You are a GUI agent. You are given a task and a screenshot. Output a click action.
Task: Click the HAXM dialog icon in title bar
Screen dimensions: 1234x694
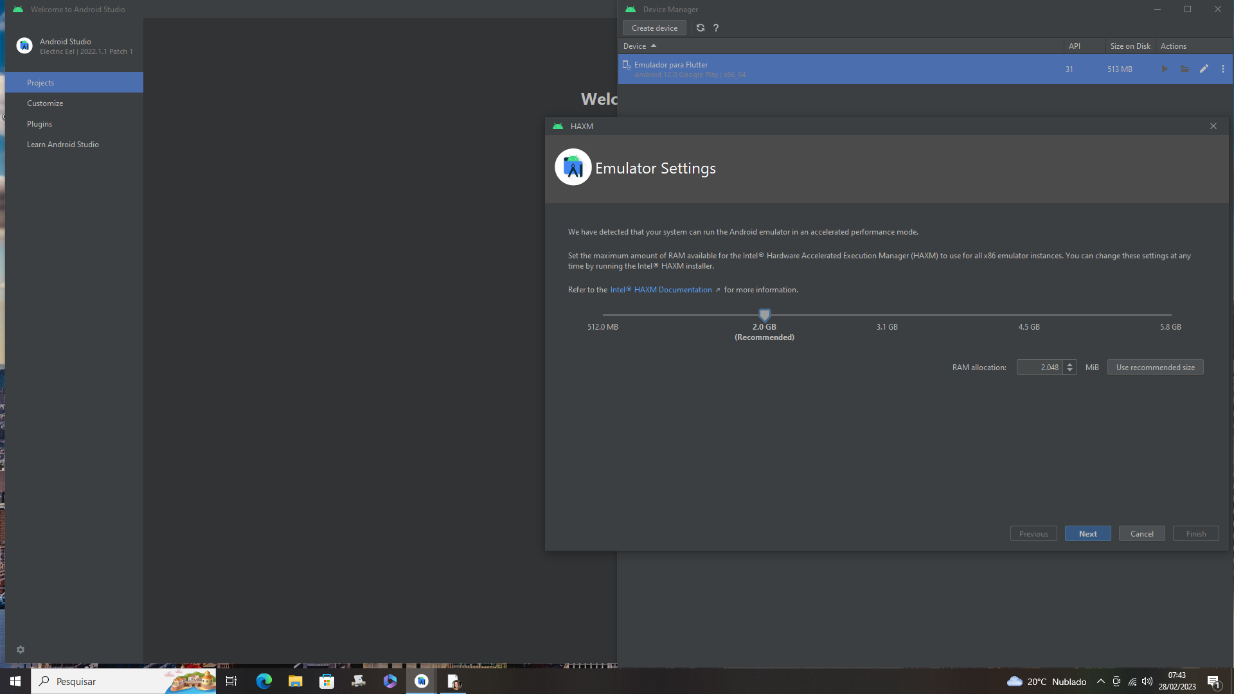pyautogui.click(x=559, y=125)
